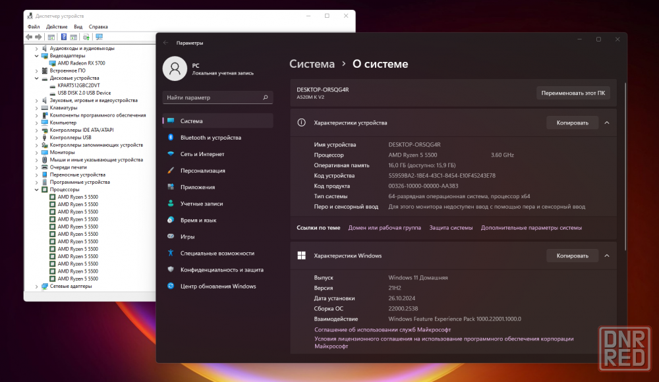Open the Действие menu in Device Manager
Screen dimensions: 659x382
57,26
